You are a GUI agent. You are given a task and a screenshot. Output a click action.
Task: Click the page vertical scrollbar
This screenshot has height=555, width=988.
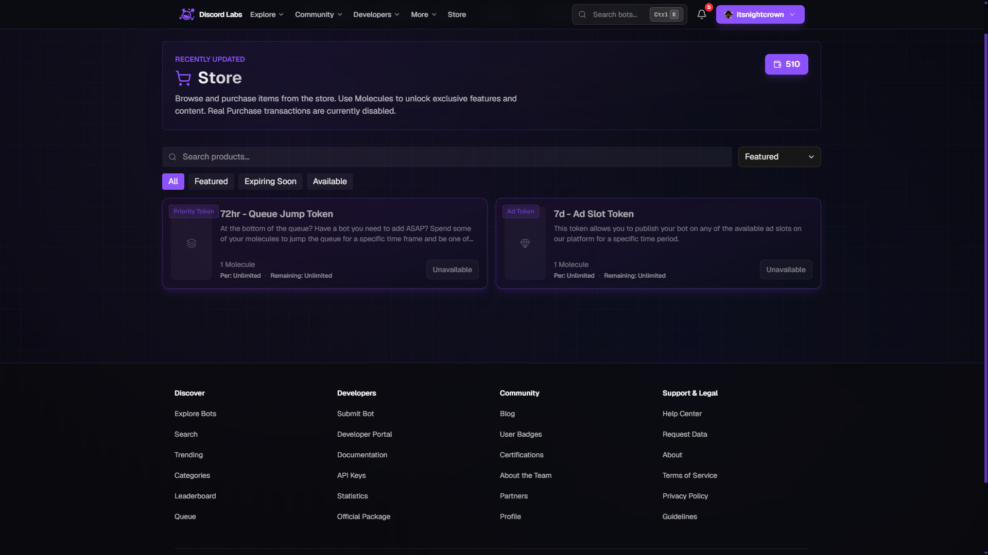click(x=985, y=257)
